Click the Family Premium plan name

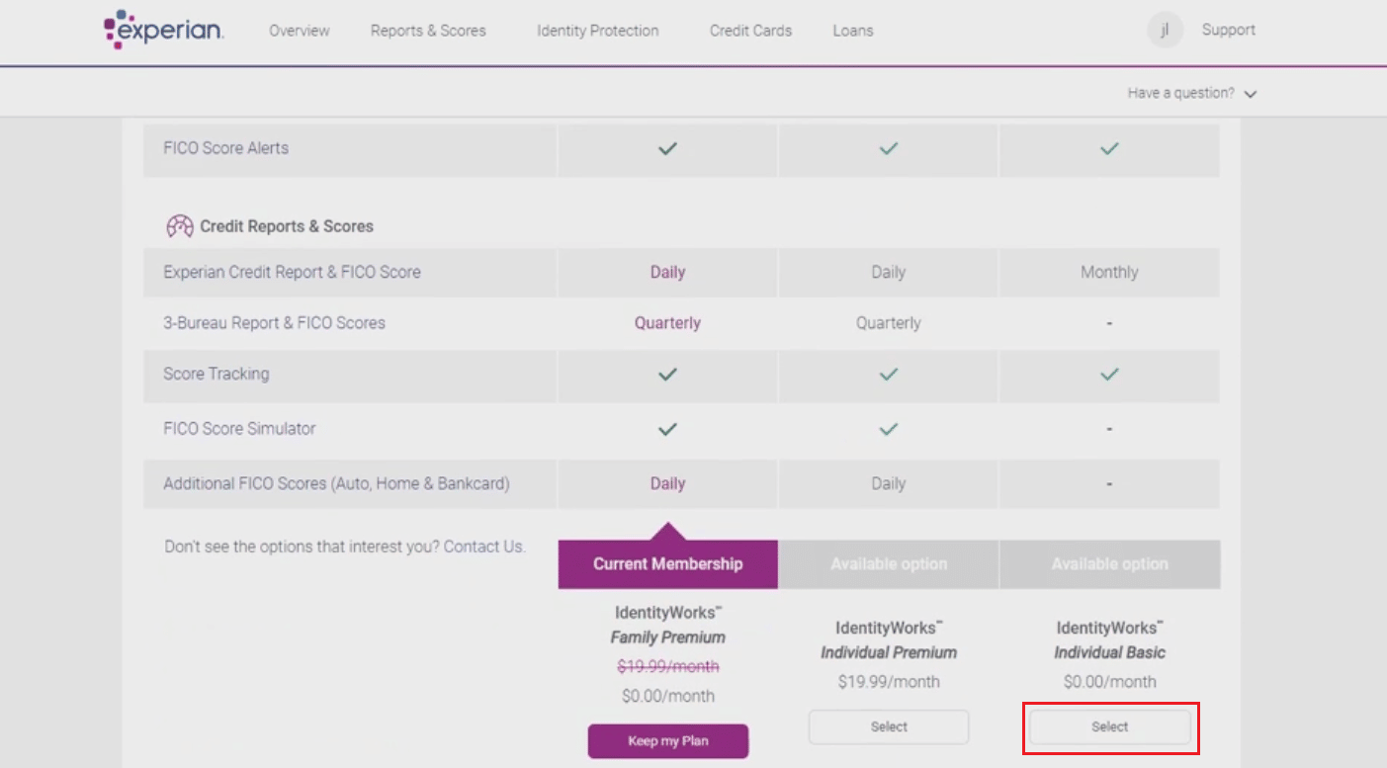(668, 638)
